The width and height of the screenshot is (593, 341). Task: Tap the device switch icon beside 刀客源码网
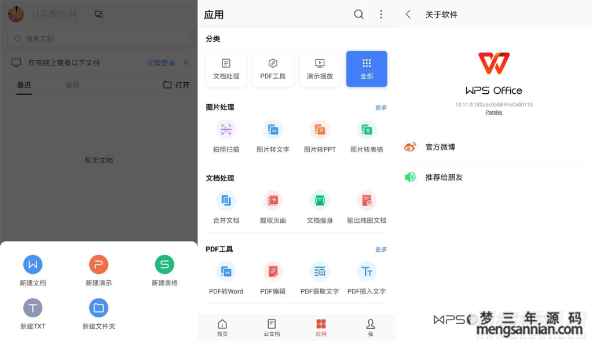[x=98, y=14]
